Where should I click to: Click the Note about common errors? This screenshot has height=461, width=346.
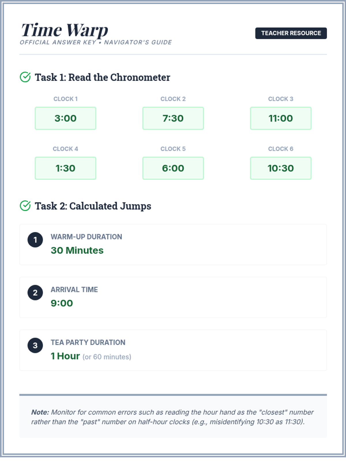pyautogui.click(x=172, y=417)
